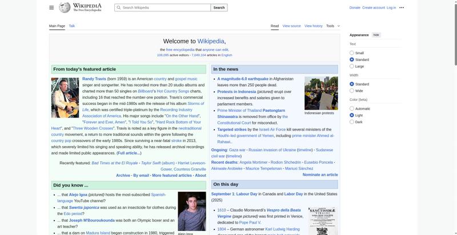Click the Search button
The height and width of the screenshot is (235, 457).
coord(219,7)
